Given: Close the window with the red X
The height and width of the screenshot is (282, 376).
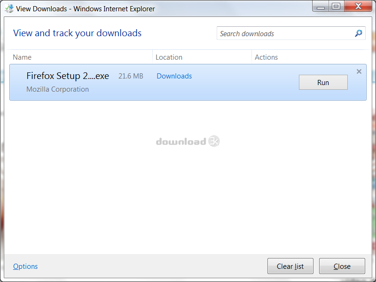Looking at the screenshot, I should [358, 6].
